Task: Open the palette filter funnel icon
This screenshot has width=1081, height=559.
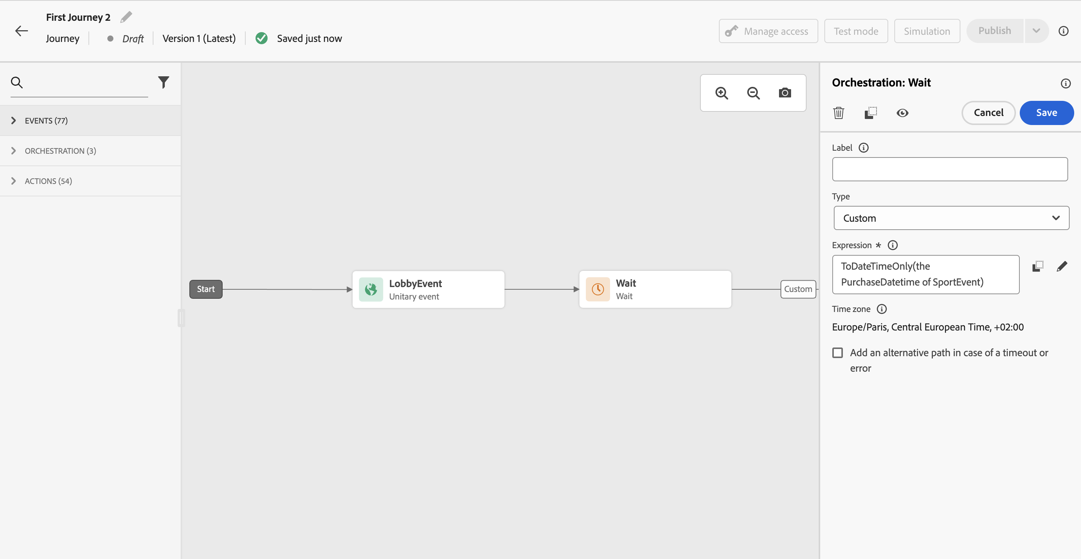Action: click(x=163, y=82)
